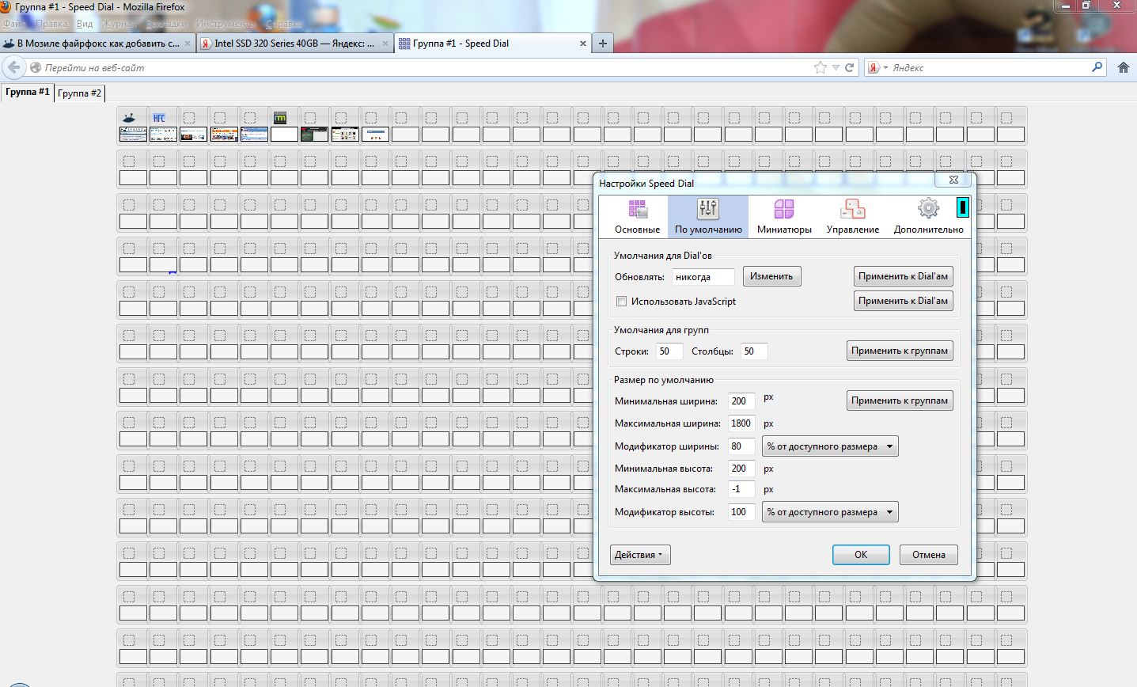1137x687 pixels.
Task: Click the search magnifier icon
Action: 1097,67
